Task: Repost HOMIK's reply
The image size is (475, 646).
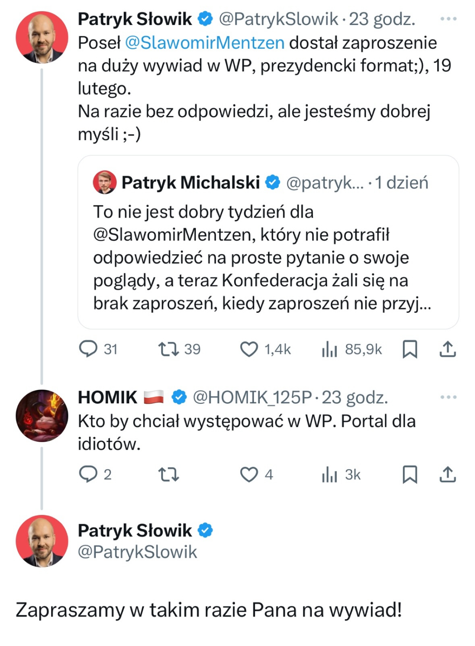Action: point(168,474)
